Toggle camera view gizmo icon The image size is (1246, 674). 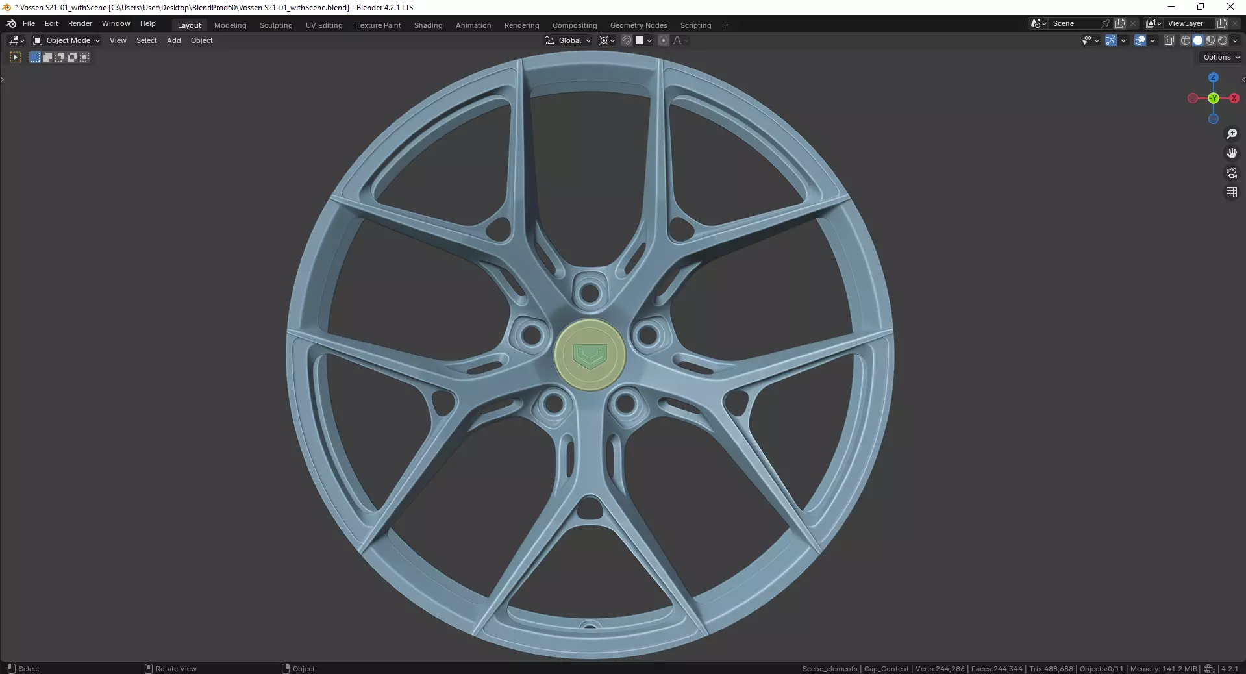pos(1232,173)
